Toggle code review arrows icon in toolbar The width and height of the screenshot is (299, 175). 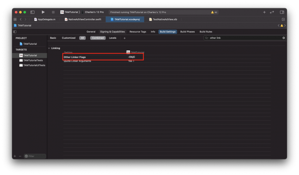tap(272, 12)
